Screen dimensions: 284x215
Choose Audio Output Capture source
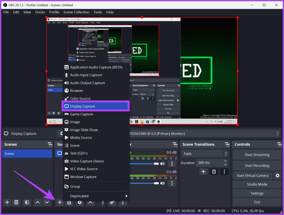pyautogui.click(x=96, y=83)
